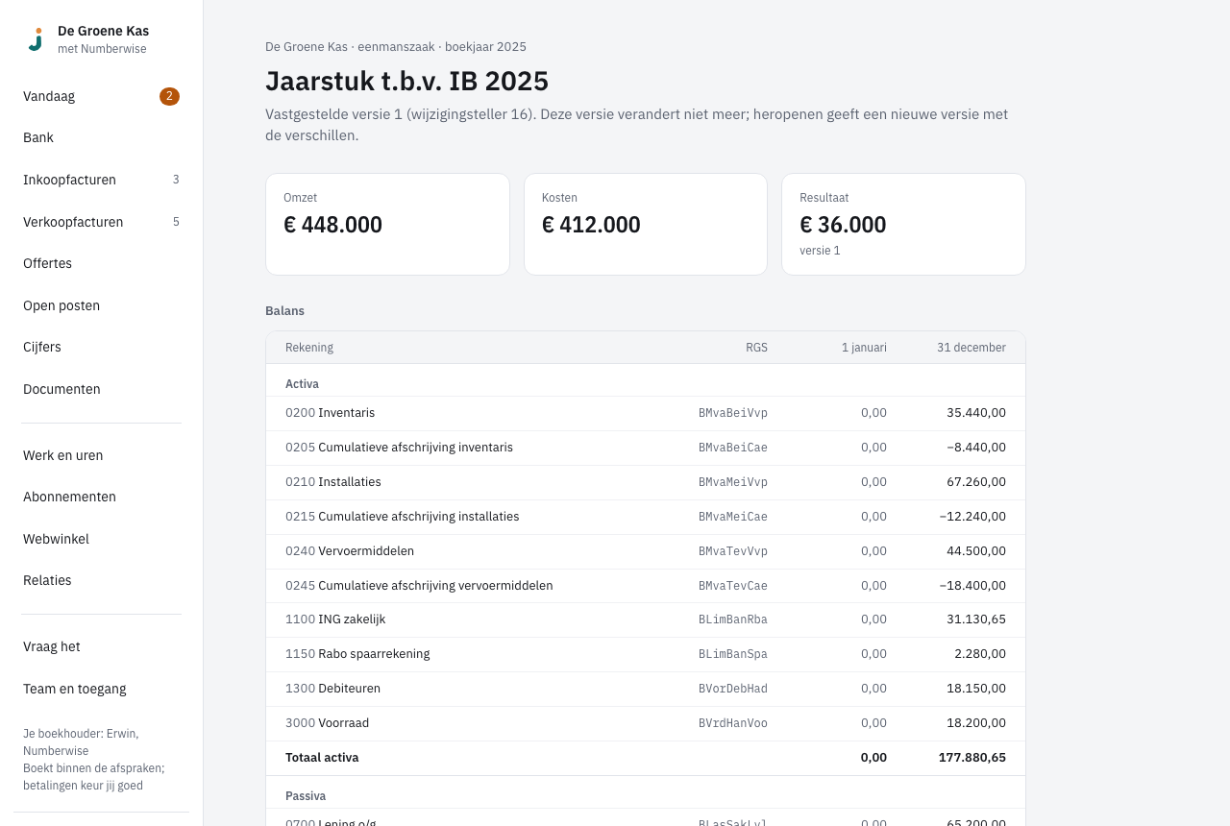Navigate to Offertes

point(102,263)
